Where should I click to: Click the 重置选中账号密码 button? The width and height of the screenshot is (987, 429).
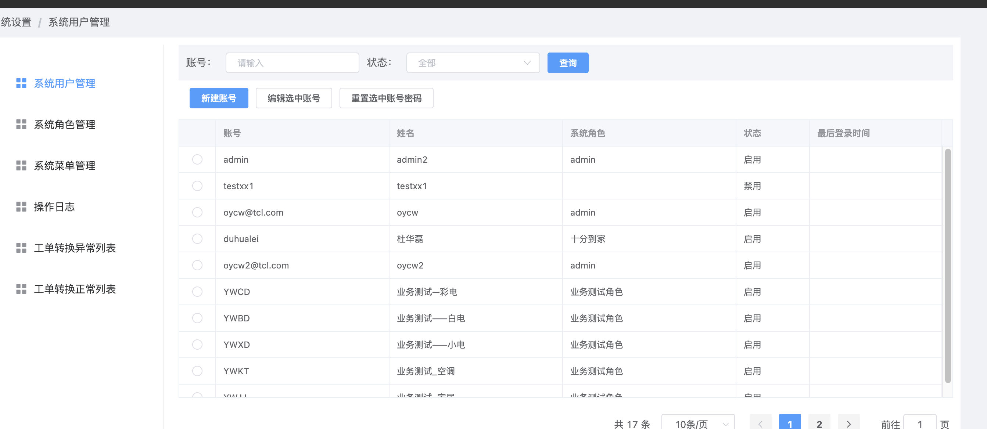386,98
